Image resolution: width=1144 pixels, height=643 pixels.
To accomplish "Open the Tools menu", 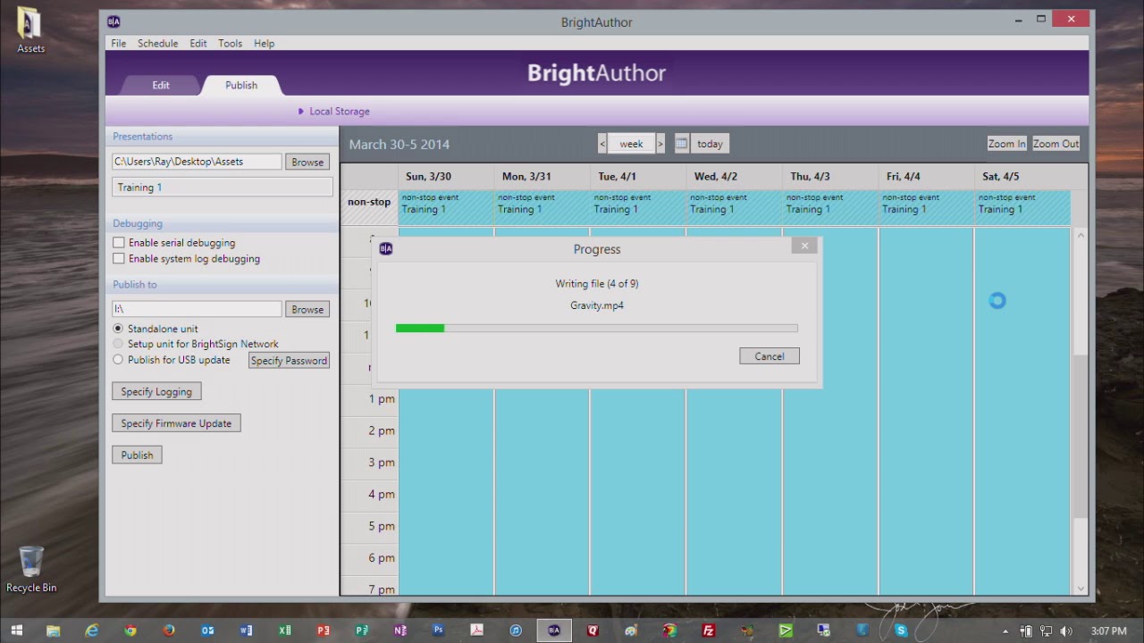I will coord(230,43).
